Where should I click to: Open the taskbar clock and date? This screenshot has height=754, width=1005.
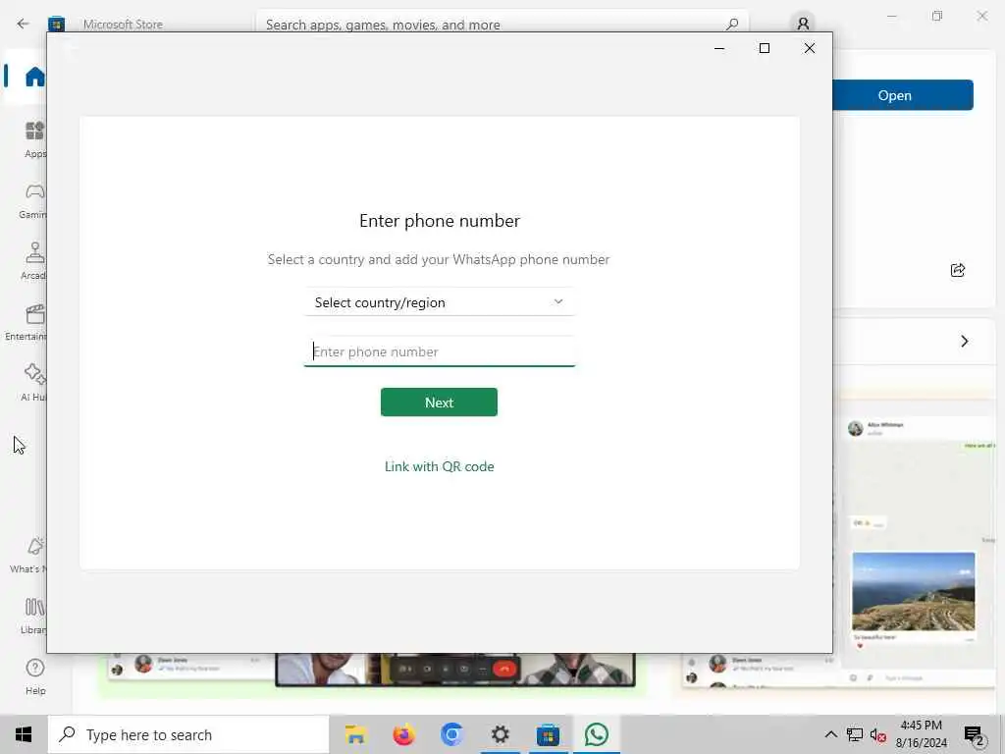pyautogui.click(x=921, y=734)
